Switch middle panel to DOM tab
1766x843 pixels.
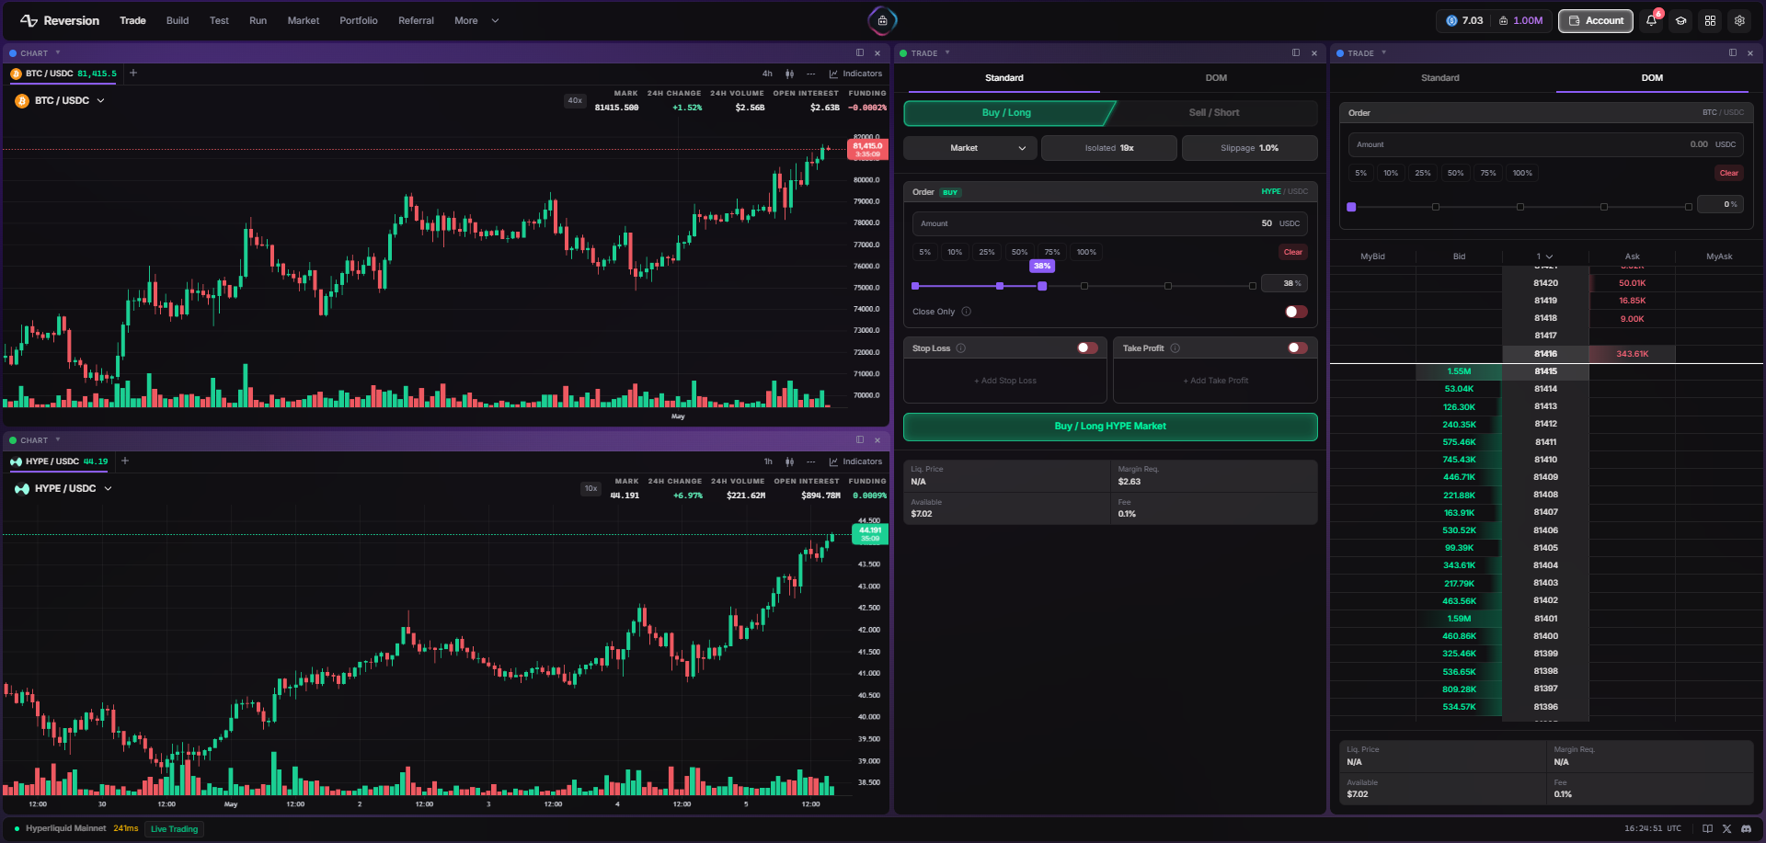[1216, 78]
